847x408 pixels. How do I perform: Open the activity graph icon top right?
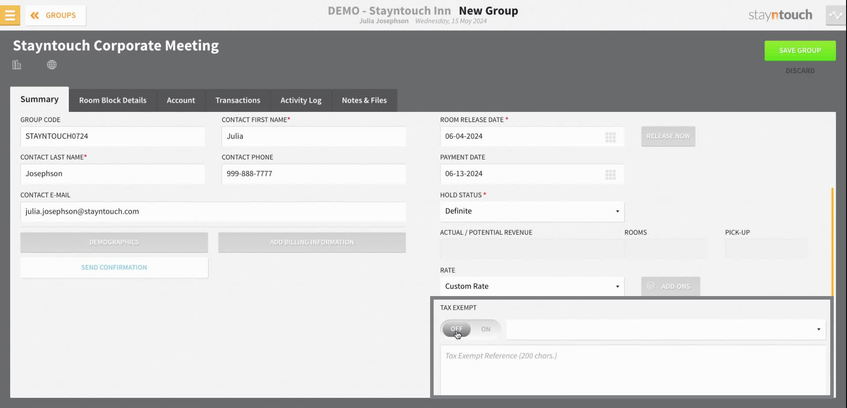point(836,15)
